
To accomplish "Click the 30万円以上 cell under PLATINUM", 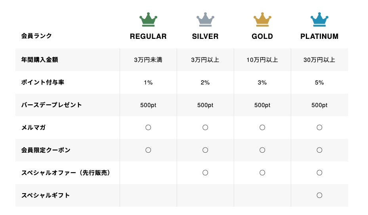I will coord(319,60).
